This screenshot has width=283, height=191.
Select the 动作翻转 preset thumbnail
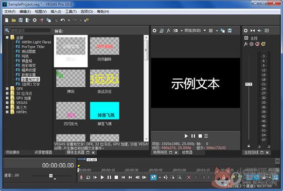click(x=104, y=46)
